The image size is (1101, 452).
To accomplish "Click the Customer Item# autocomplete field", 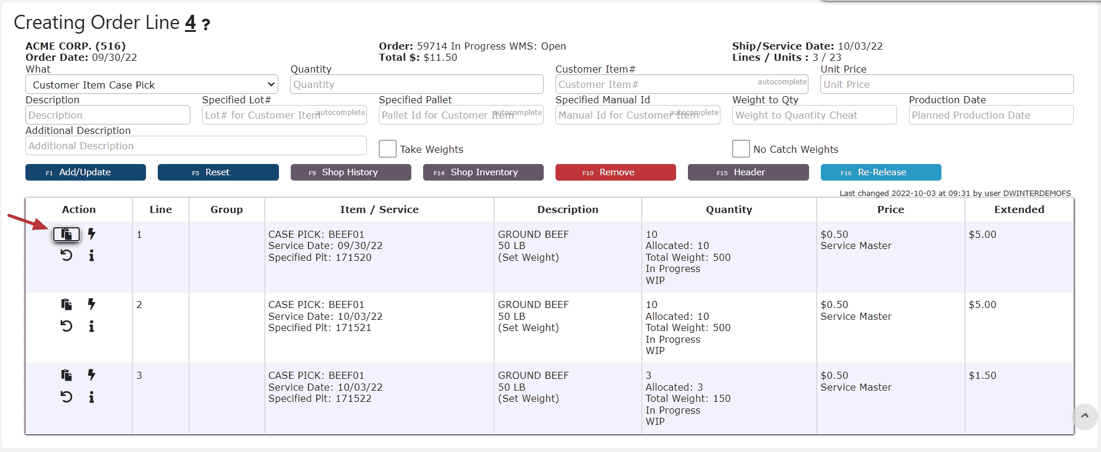I will 682,84.
